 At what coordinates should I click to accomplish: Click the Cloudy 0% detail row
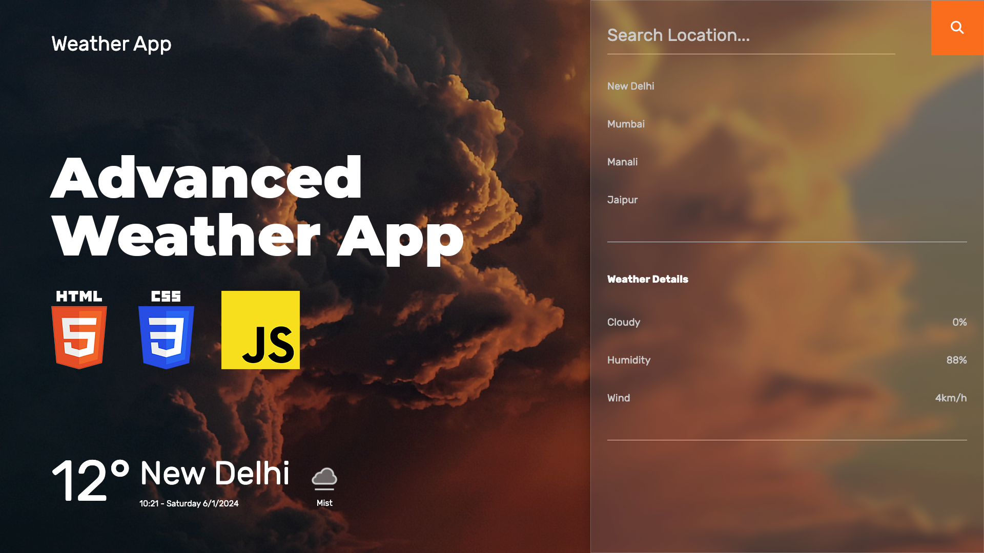[x=787, y=322]
